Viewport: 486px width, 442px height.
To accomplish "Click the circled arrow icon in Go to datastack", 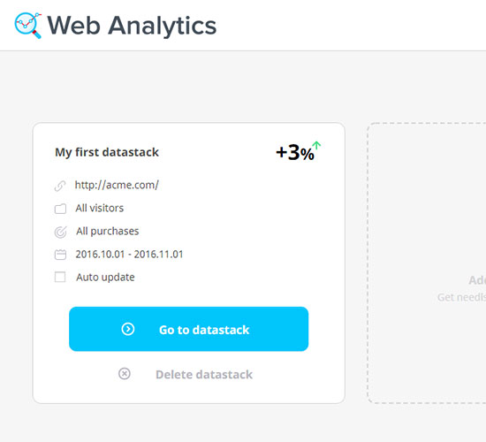I will (x=128, y=329).
